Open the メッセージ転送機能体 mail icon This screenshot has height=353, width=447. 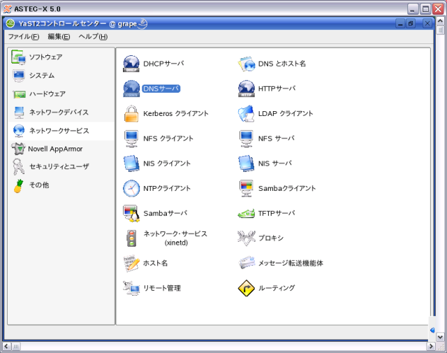coord(247,263)
